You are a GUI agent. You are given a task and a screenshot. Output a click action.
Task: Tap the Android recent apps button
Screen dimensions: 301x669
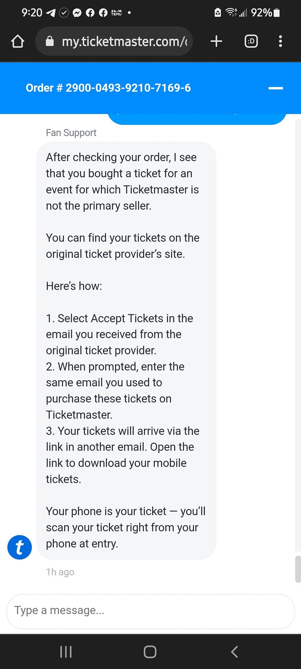(66, 652)
